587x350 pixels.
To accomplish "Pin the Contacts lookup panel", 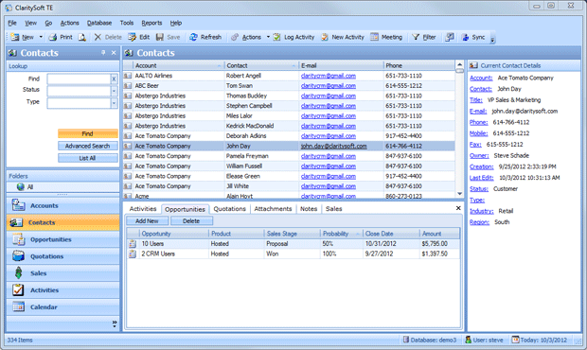I will point(103,53).
